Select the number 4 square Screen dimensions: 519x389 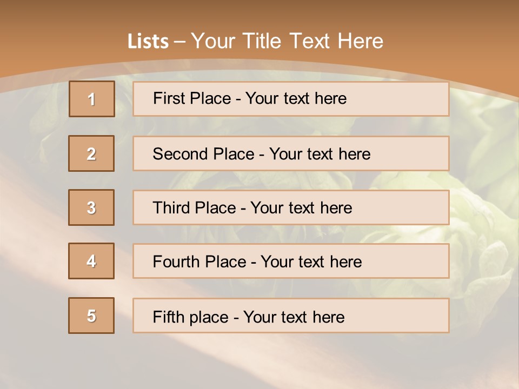pyautogui.click(x=91, y=261)
